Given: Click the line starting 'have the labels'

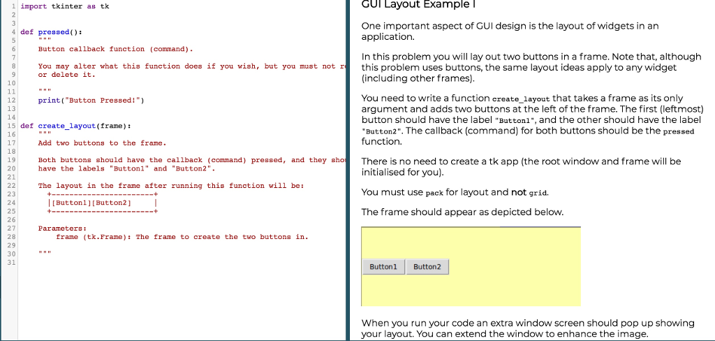Looking at the screenshot, I should (x=126, y=168).
